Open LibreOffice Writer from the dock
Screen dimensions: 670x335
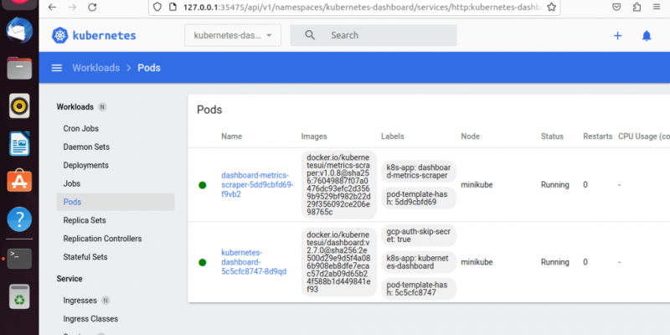[19, 143]
